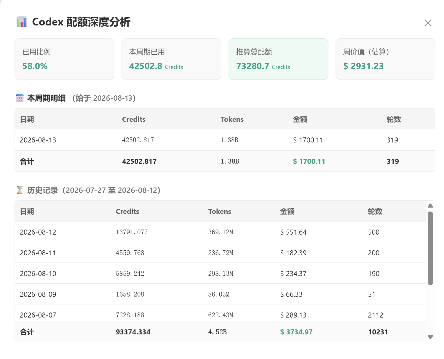Click the 2026-08-11 history date
This screenshot has height=359, width=444.
(38, 253)
